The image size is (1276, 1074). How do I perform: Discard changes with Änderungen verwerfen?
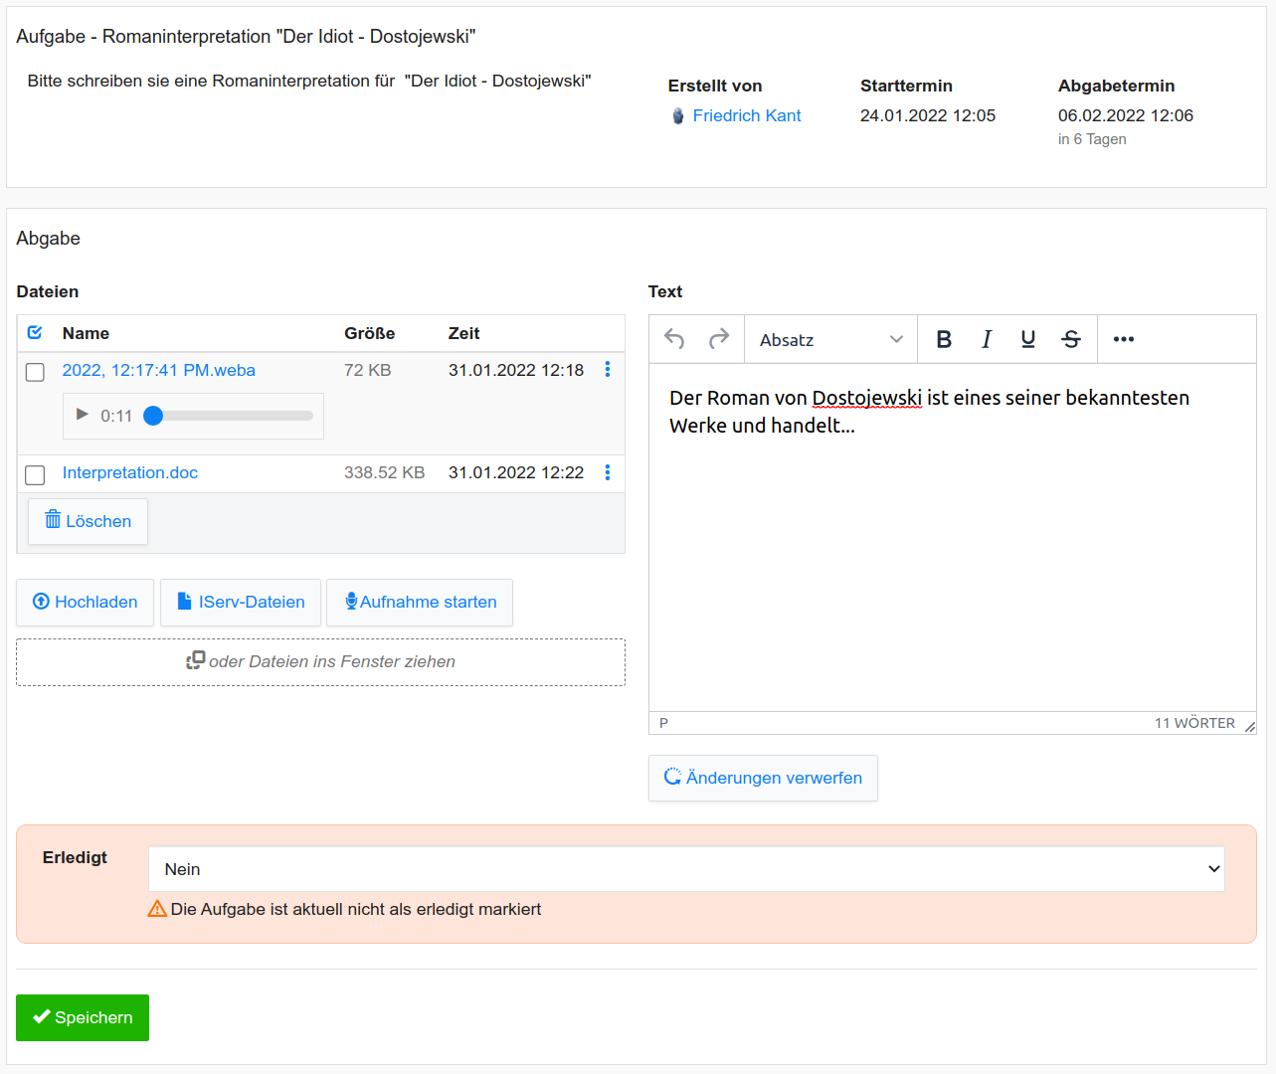[763, 778]
